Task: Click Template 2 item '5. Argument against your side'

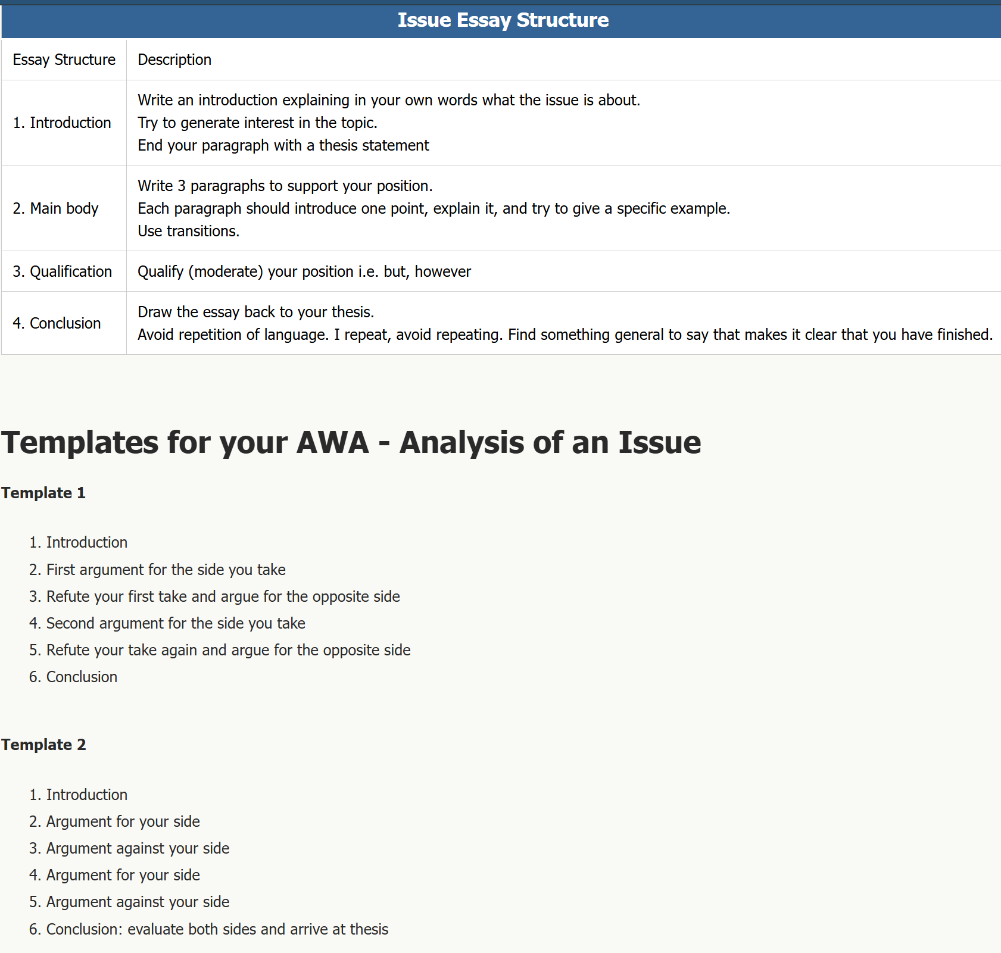Action: coord(130,902)
